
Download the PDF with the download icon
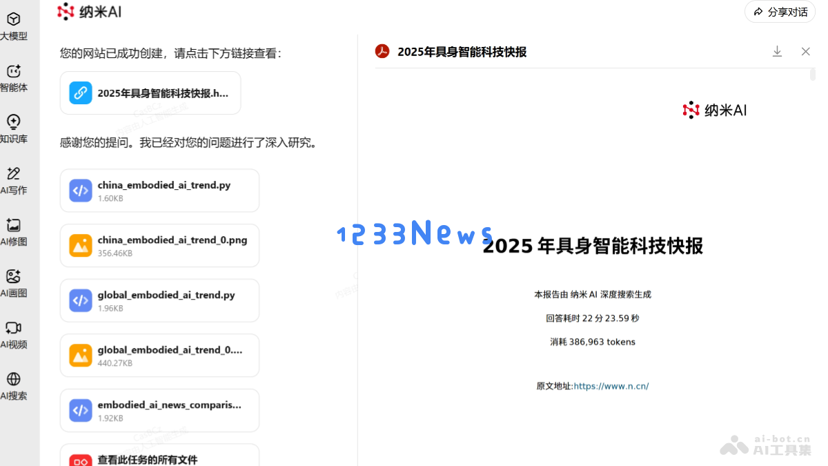[x=777, y=52]
